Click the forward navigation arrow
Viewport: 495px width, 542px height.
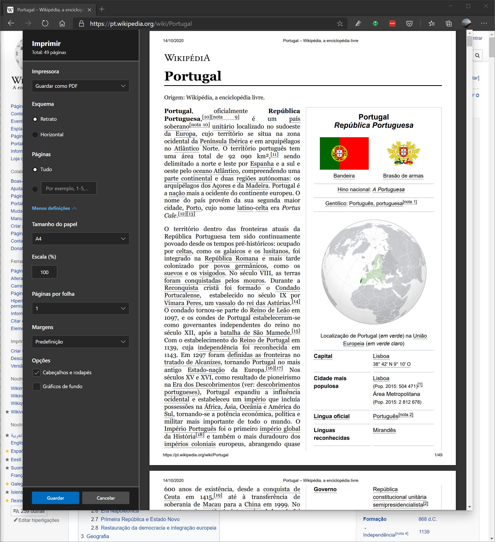click(28, 23)
